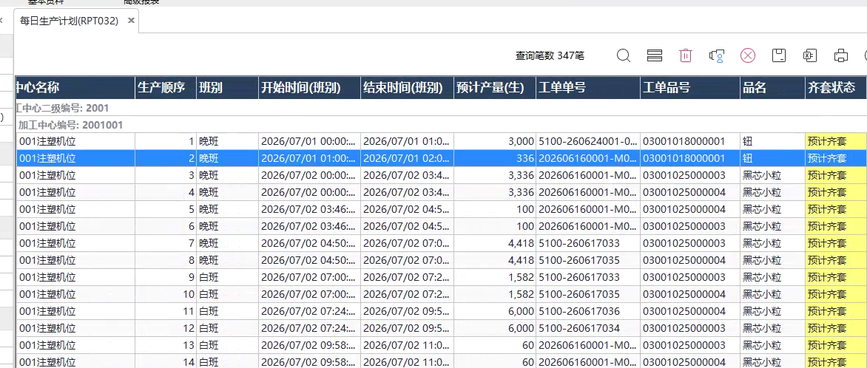Click work order cell 5100-260624001-0...
Screen dimensions: 867x368
(x=588, y=141)
